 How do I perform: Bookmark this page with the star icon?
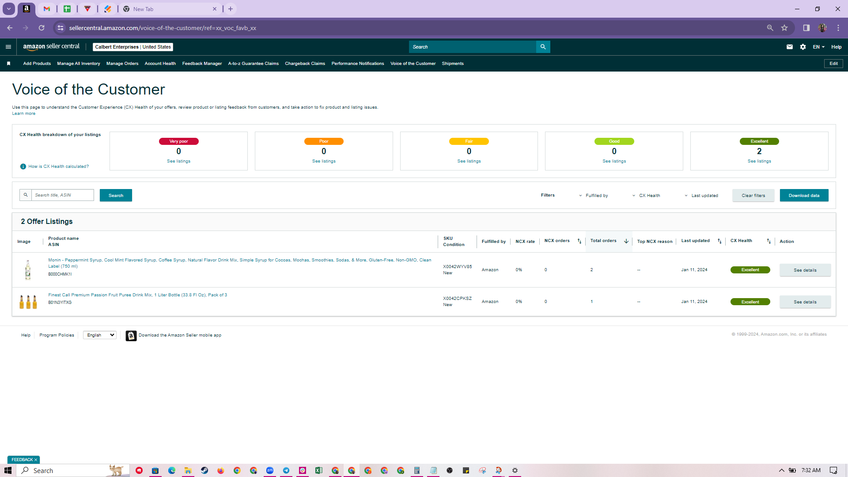pyautogui.click(x=784, y=28)
